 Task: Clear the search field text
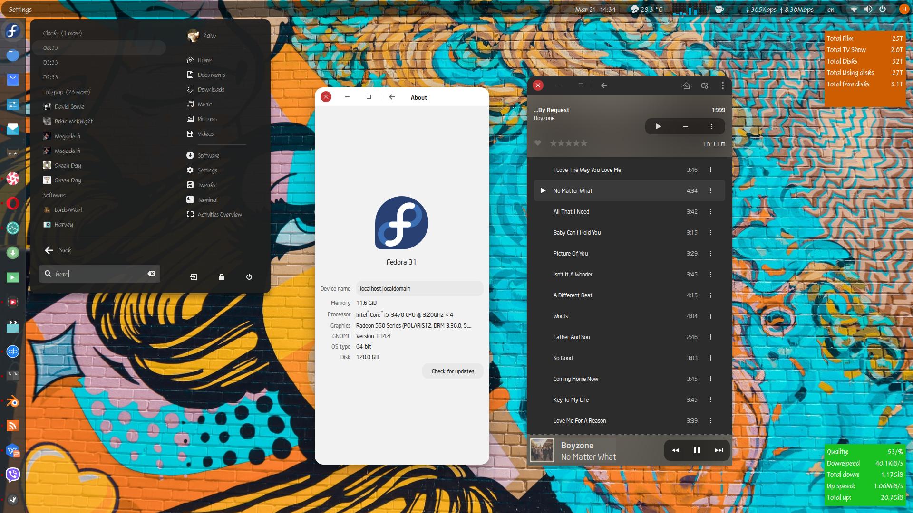[x=151, y=274]
